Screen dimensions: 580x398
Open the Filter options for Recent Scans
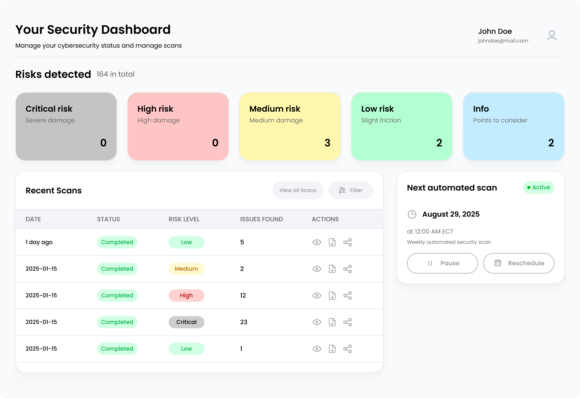pyautogui.click(x=351, y=190)
